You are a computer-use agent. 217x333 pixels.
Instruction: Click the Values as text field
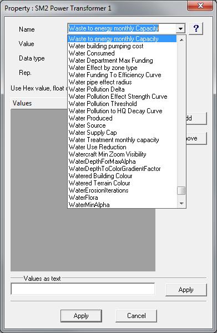coord(83,289)
